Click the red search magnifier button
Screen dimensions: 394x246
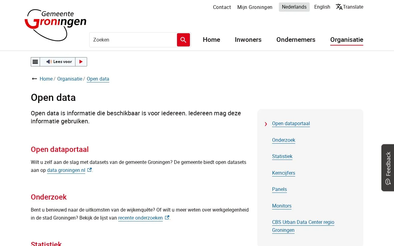183,40
